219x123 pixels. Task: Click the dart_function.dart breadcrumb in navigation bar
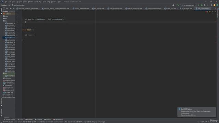click(x=18, y=5)
